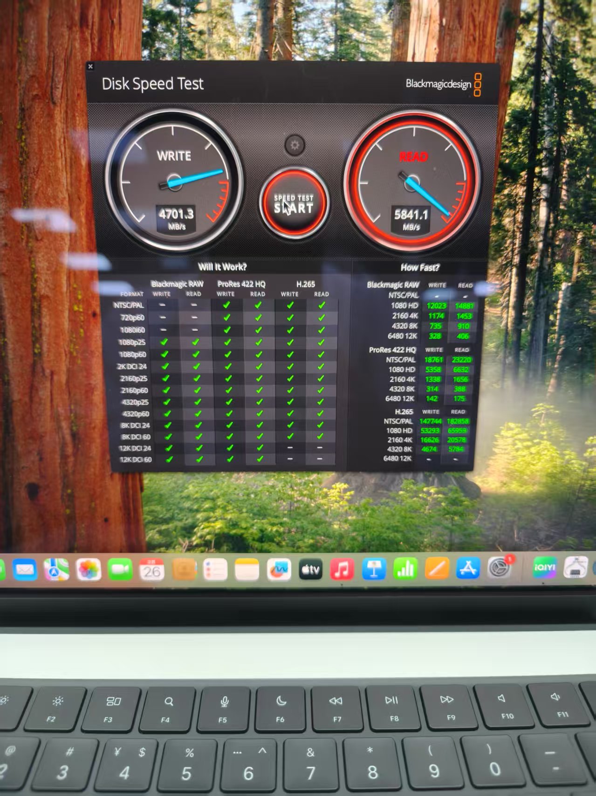
Task: Click the Disk Speed Test title
Action: 152,84
